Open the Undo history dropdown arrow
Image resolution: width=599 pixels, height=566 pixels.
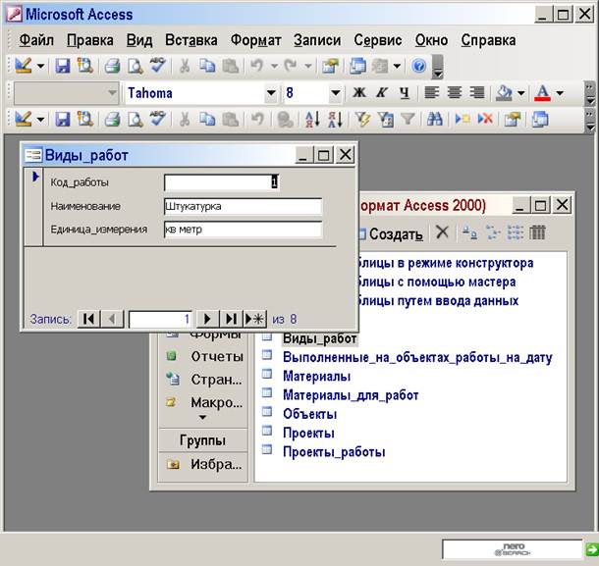[x=274, y=66]
